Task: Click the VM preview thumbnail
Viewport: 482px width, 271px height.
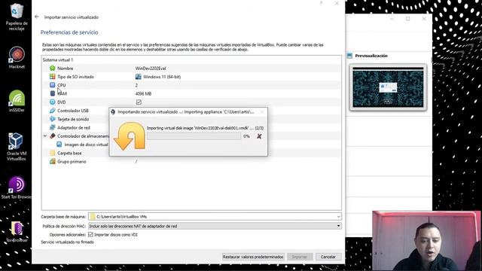Action: pos(388,87)
